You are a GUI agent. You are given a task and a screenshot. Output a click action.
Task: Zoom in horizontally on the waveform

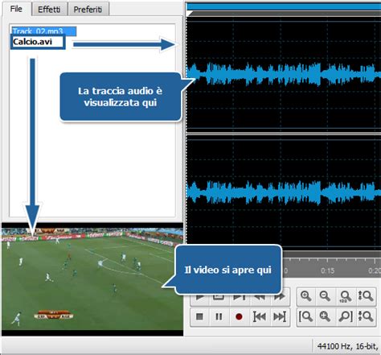(x=306, y=296)
